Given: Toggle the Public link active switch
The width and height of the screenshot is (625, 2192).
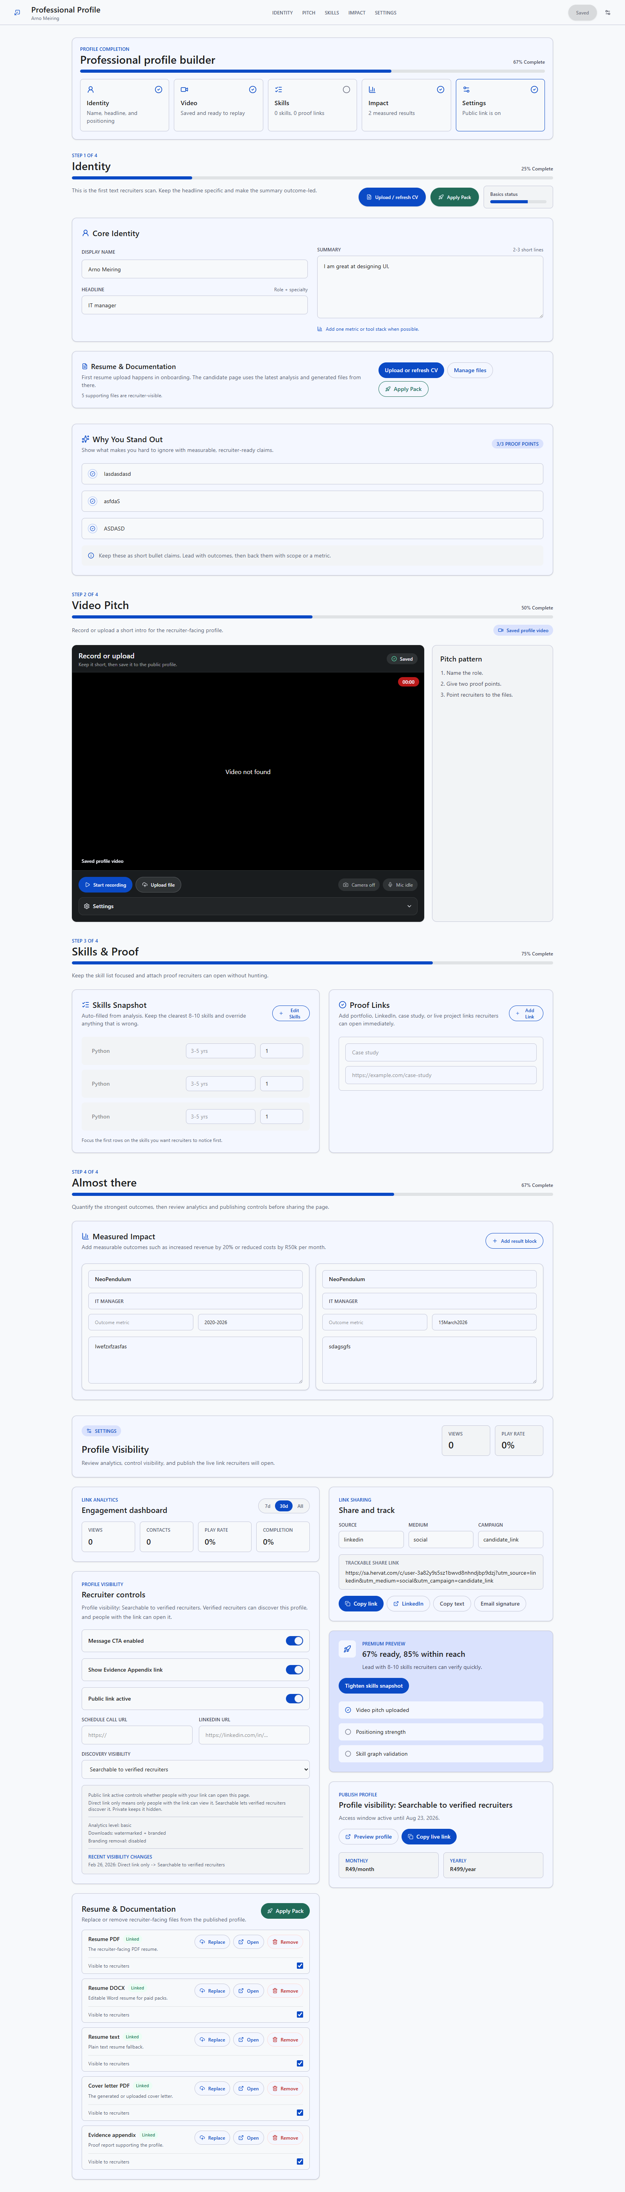Looking at the screenshot, I should pos(294,1699).
